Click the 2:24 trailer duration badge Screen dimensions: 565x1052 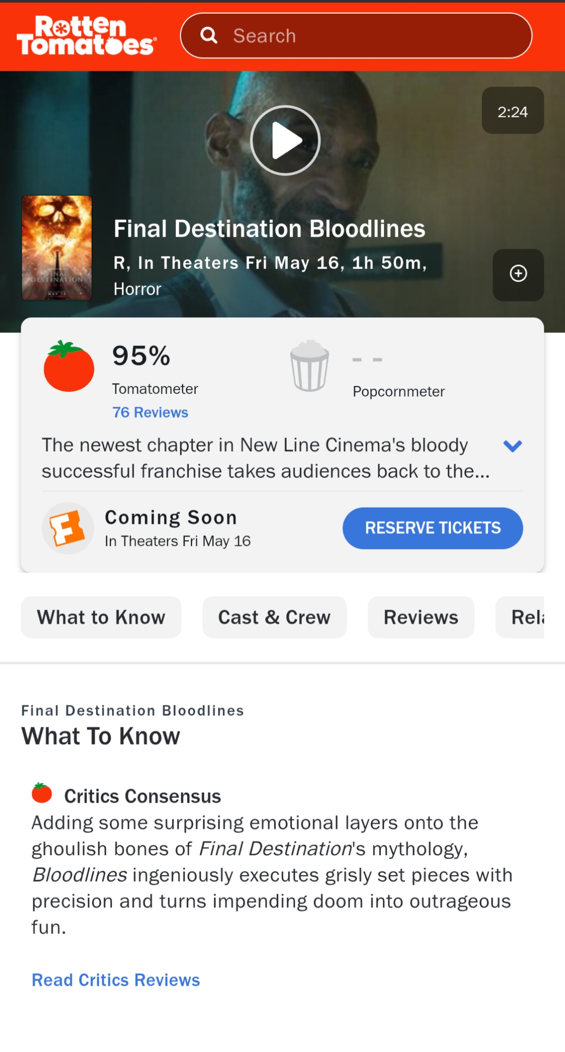512,111
